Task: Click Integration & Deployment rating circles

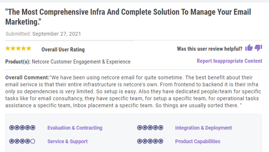Action: tap(150, 128)
